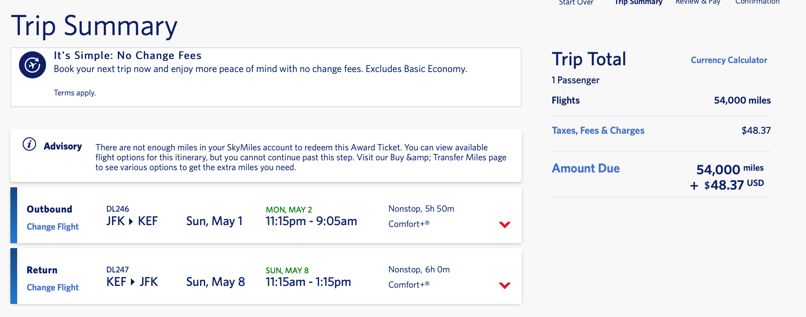Click the Amount Due heading
This screenshot has height=317, width=806.
(586, 168)
